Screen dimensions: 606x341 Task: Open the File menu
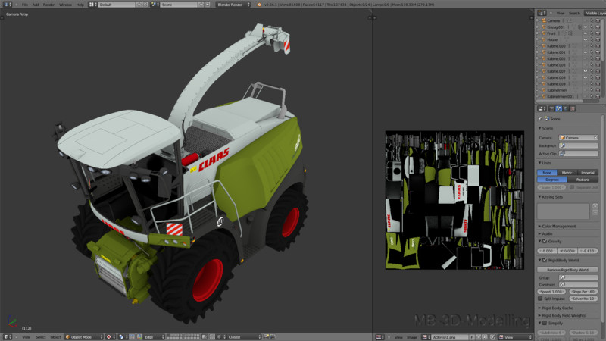tap(25, 5)
